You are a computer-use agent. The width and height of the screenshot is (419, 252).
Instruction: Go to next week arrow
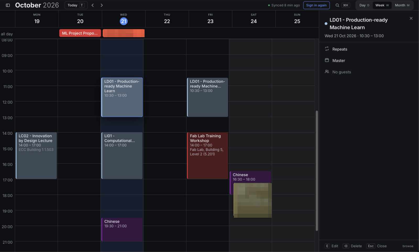pos(102,5)
